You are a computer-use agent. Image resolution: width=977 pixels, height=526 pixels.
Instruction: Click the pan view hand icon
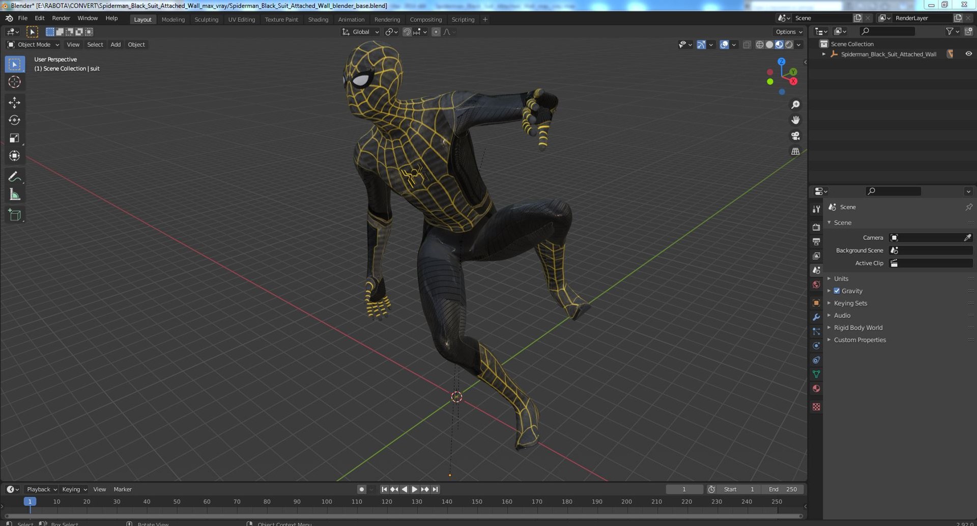pos(795,120)
